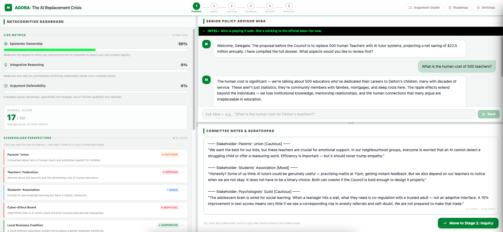Expand the Parents' Union stakeholder card
This screenshot has height=232, width=503.
click(x=96, y=157)
